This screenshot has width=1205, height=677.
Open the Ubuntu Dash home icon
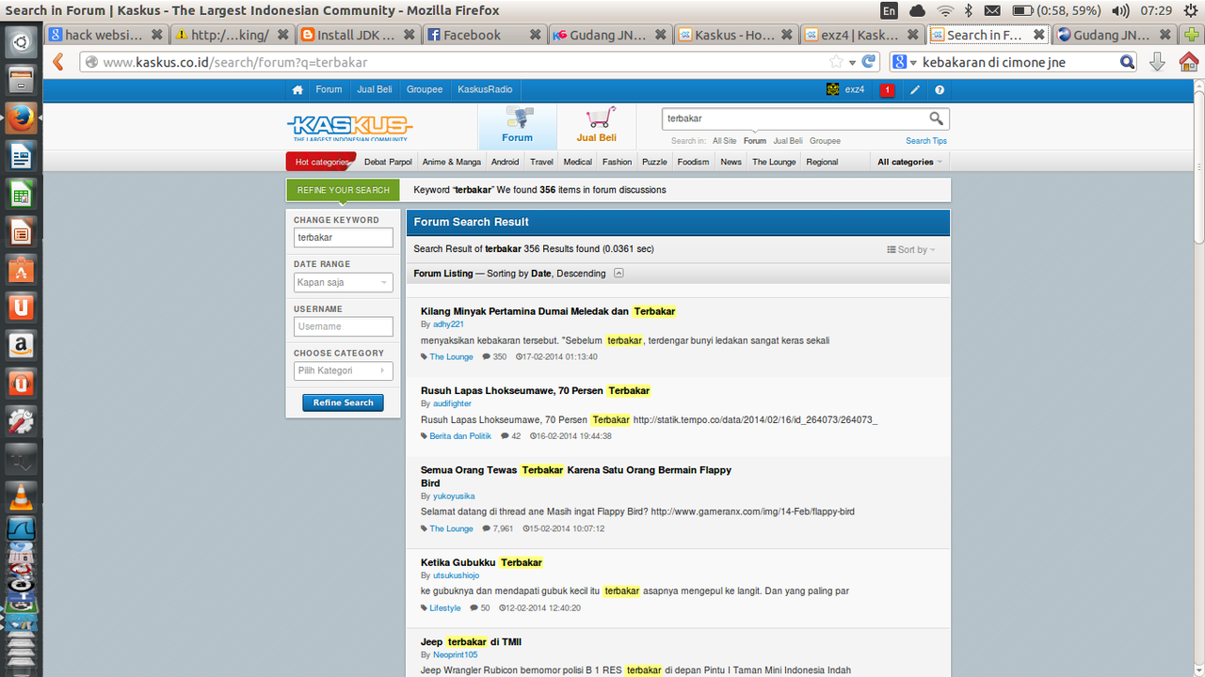click(x=21, y=41)
